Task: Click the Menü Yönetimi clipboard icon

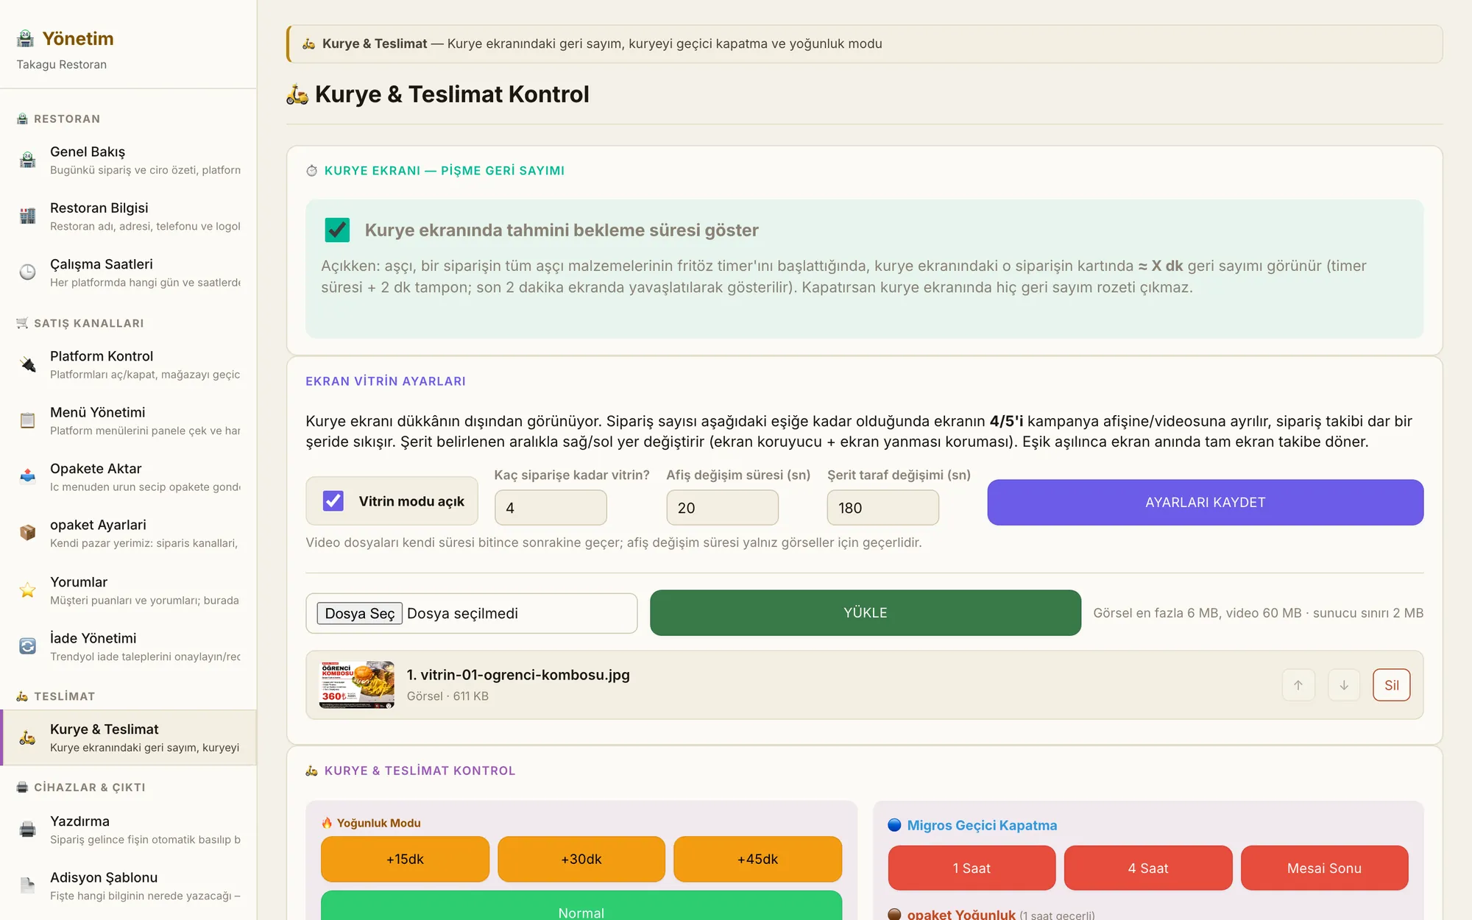Action: click(x=27, y=421)
